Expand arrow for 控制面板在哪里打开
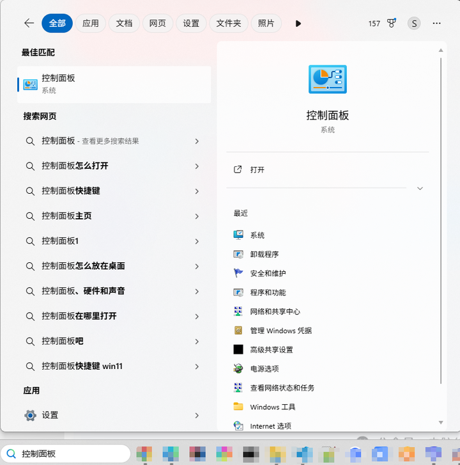This screenshot has width=460, height=465. coord(197,317)
